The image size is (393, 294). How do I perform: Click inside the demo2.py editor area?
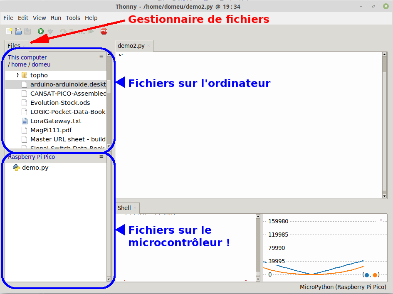[249, 125]
